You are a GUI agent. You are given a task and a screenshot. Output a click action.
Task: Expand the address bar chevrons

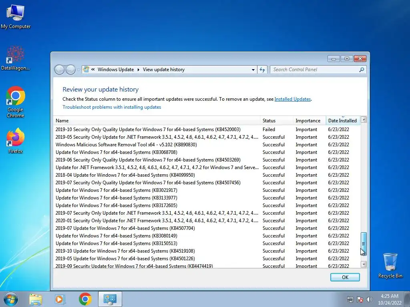coord(93,70)
